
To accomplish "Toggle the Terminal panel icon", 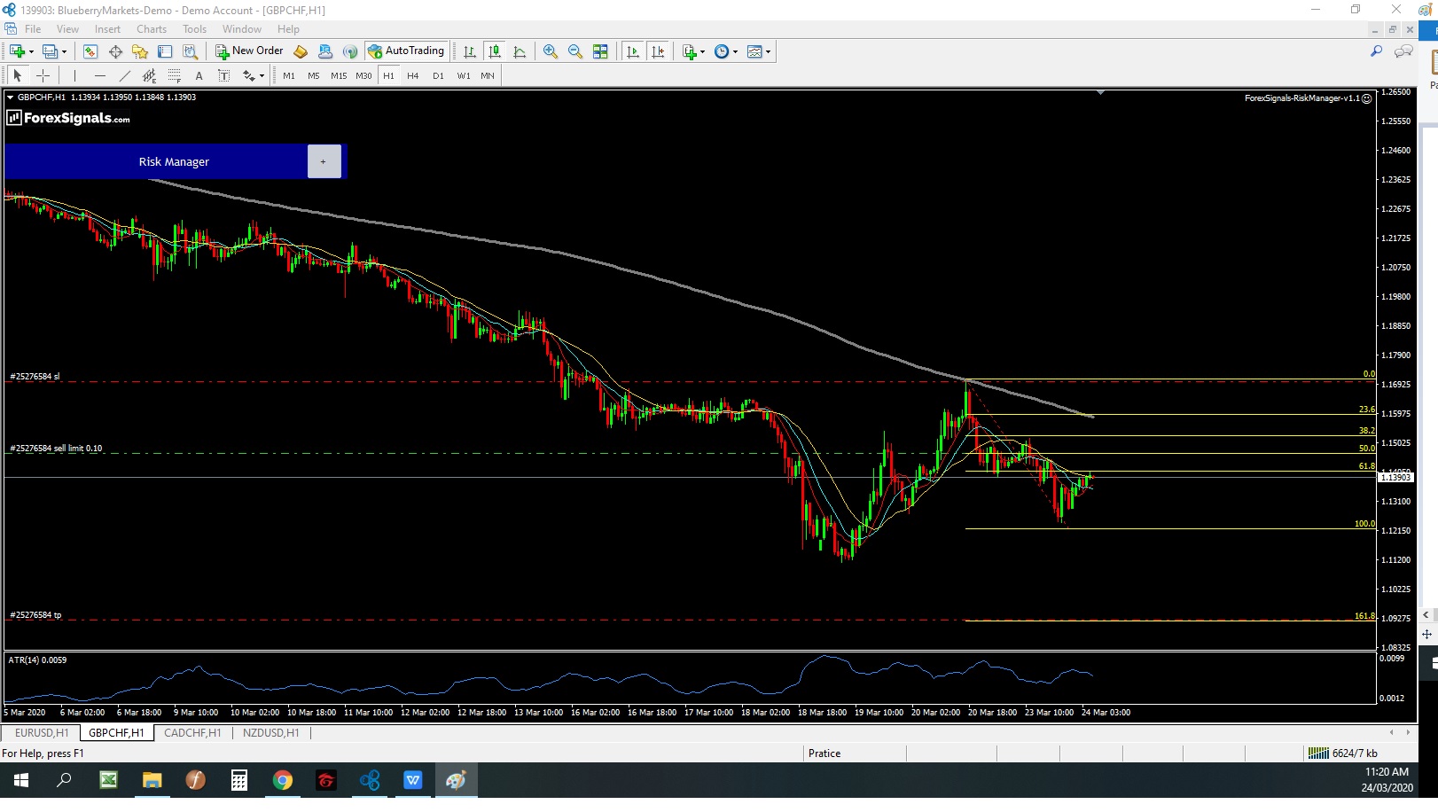I will coord(165,51).
